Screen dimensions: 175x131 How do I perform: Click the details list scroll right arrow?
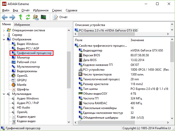pyautogui.click(x=168, y=122)
